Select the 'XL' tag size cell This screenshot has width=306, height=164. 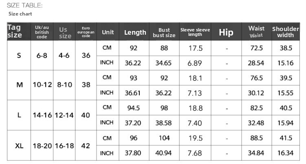click(x=19, y=146)
